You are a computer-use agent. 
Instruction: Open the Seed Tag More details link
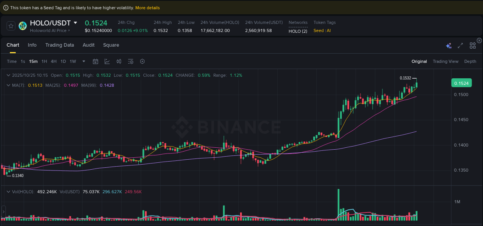click(x=147, y=7)
